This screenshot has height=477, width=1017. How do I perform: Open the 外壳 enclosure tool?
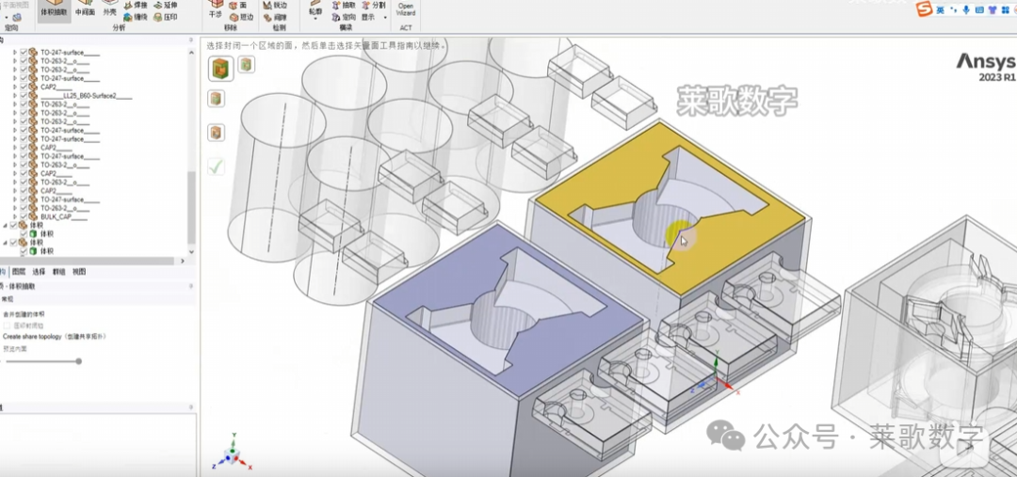pos(109,8)
